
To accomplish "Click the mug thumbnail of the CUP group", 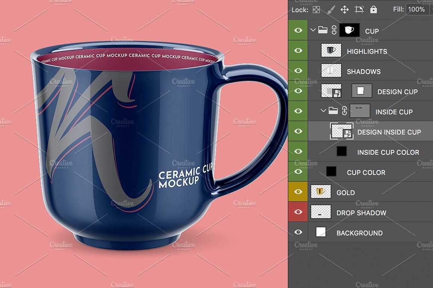I will [x=349, y=30].
